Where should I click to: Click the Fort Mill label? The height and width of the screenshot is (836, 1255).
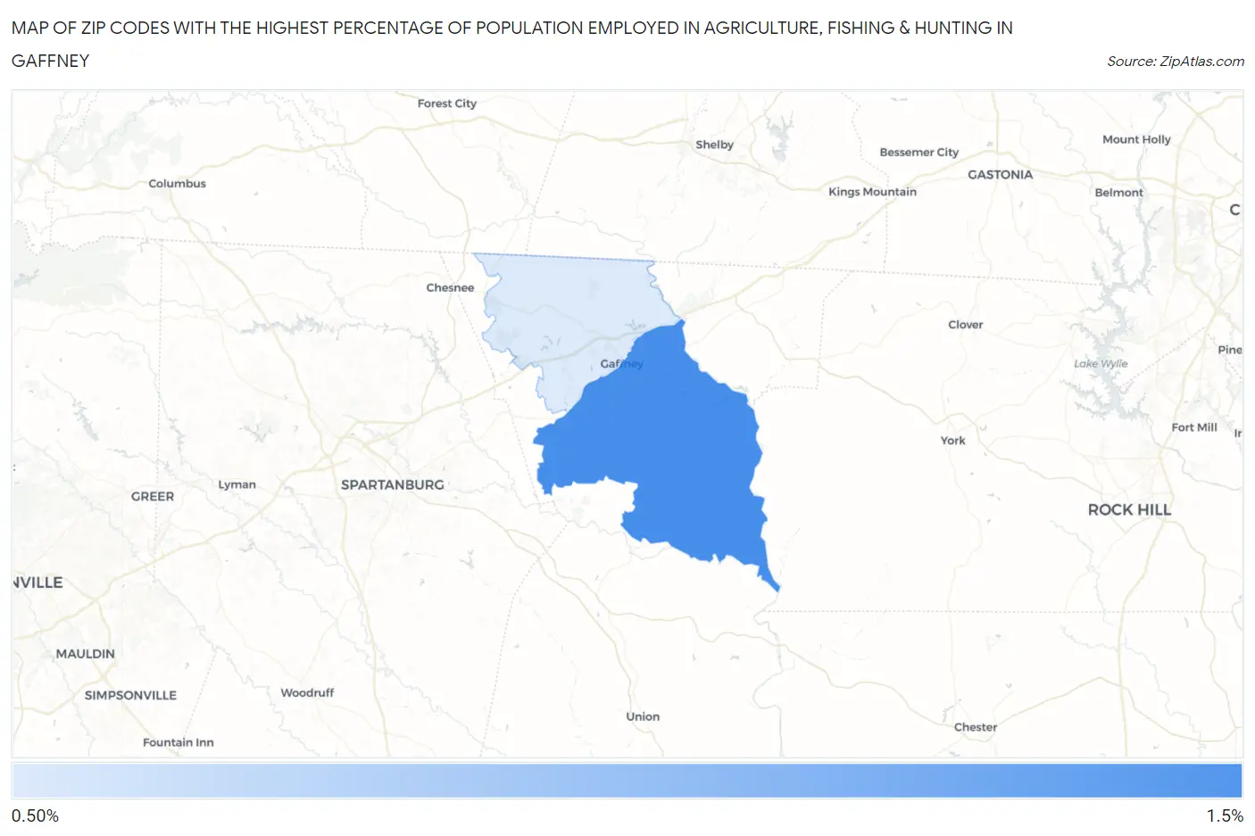pos(1194,427)
